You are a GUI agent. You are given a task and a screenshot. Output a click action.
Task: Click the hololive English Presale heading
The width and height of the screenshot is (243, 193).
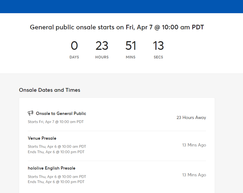pyautogui.click(x=52, y=168)
